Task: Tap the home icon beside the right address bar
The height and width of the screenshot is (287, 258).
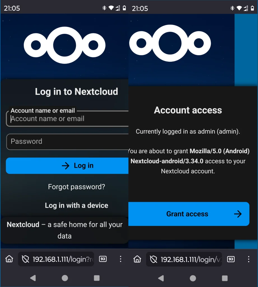Action: (x=137, y=259)
